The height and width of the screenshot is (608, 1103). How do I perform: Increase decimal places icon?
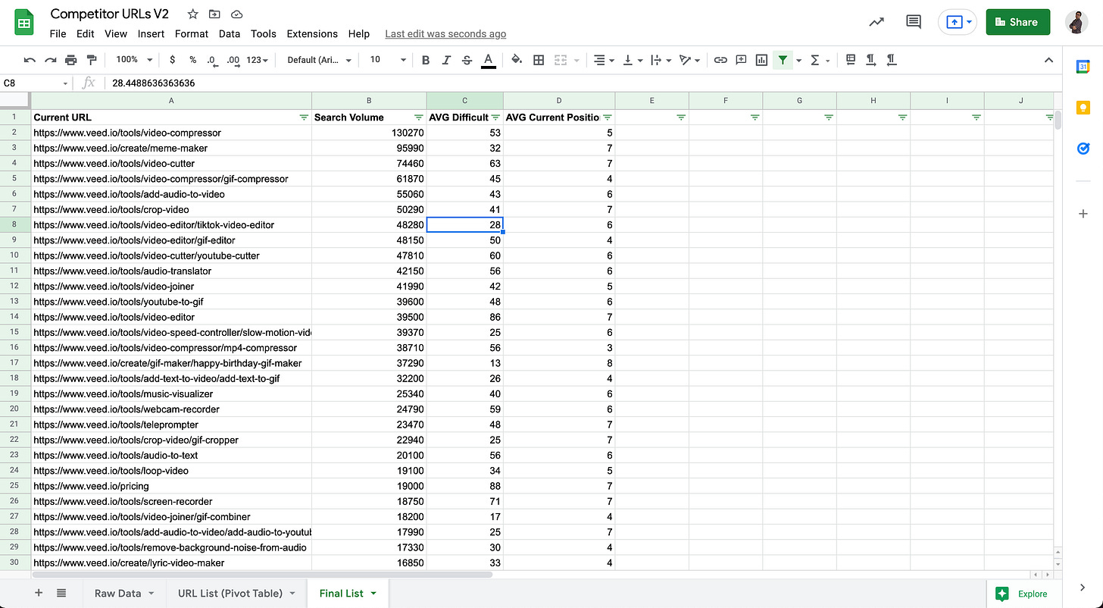click(233, 60)
